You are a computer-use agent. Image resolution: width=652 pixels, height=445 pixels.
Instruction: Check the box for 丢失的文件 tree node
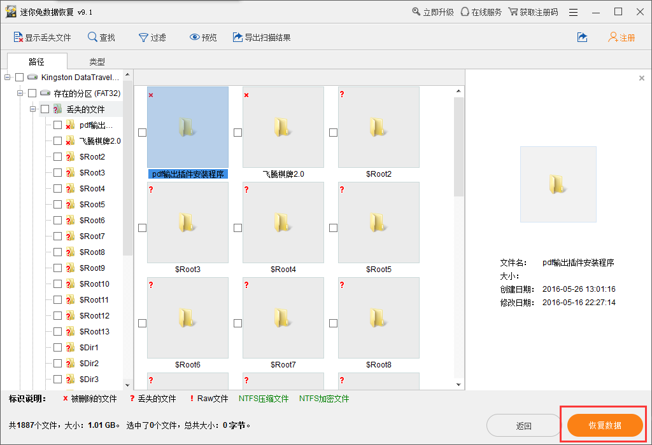click(45, 109)
